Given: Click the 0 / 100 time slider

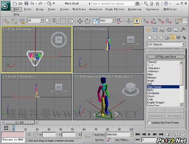Looking at the screenshot, I should (20, 122).
